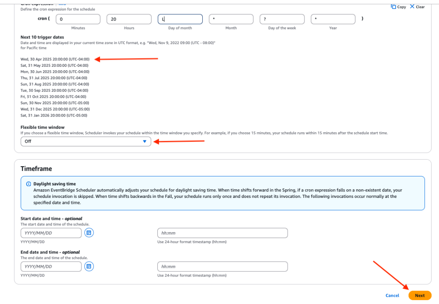Select trigger date Tue, 30 Sep 2025

(x=54, y=90)
